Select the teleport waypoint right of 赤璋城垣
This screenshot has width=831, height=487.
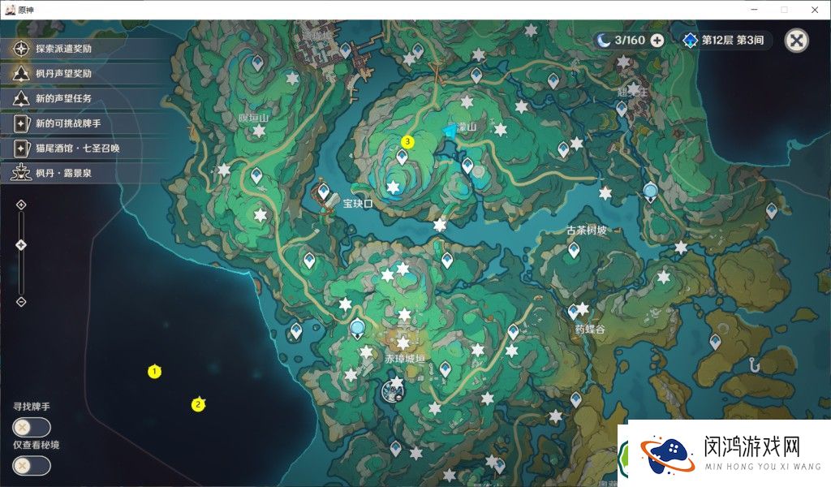tap(446, 368)
